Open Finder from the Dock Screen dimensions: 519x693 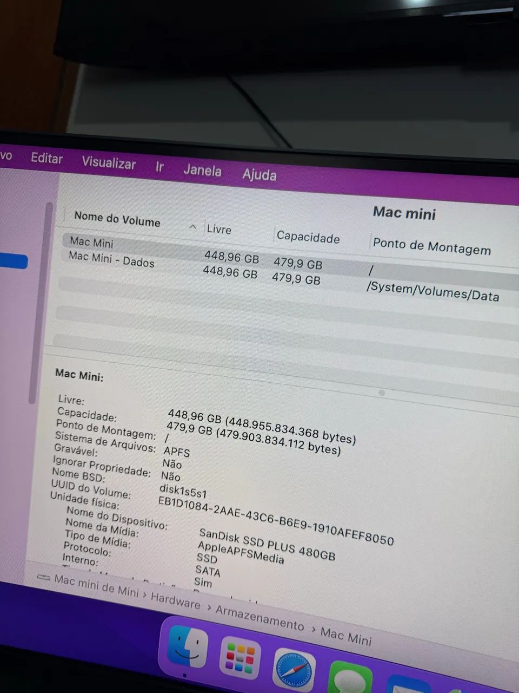(x=187, y=646)
